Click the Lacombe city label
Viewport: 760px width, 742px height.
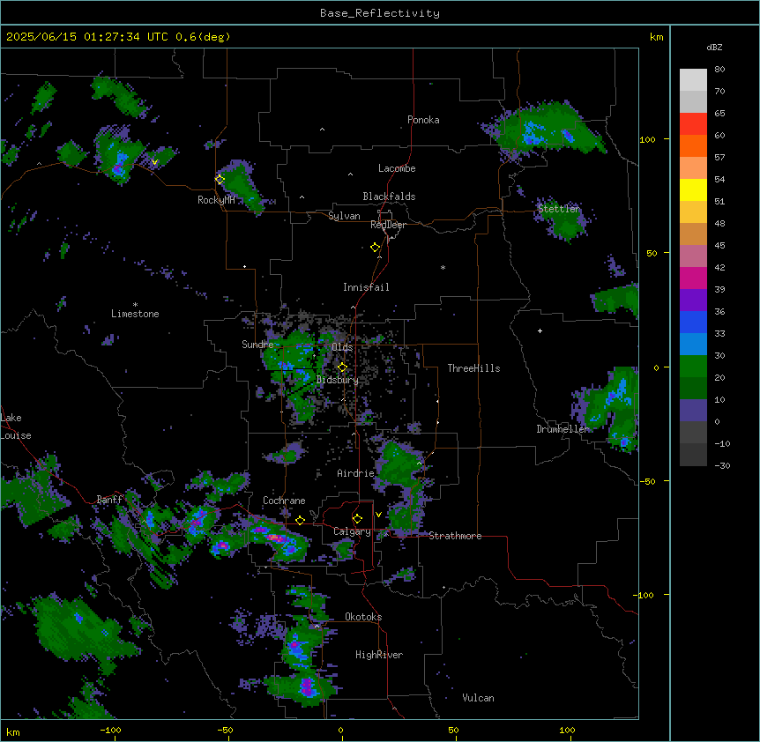tap(397, 168)
